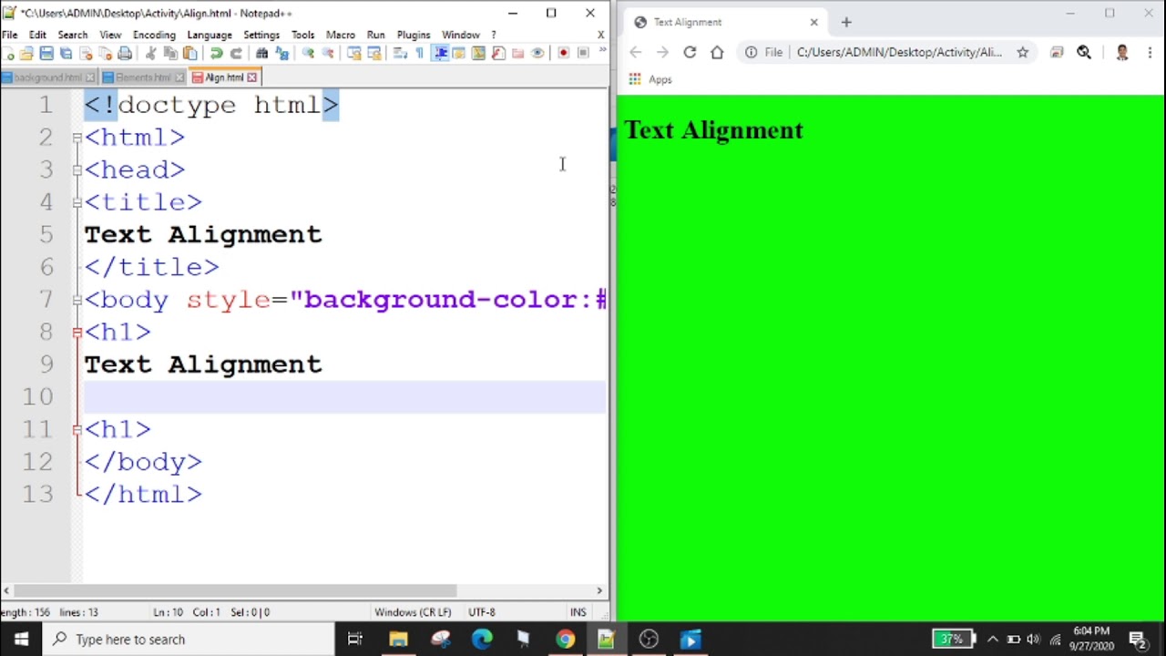Click the site information icon beside File
Viewport: 1166px width, 656px height.
coord(751,52)
